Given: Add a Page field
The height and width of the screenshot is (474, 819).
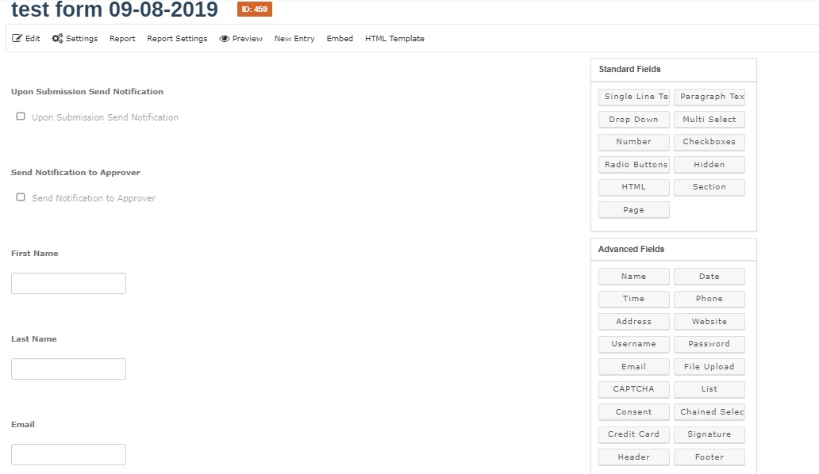Looking at the screenshot, I should click(633, 210).
